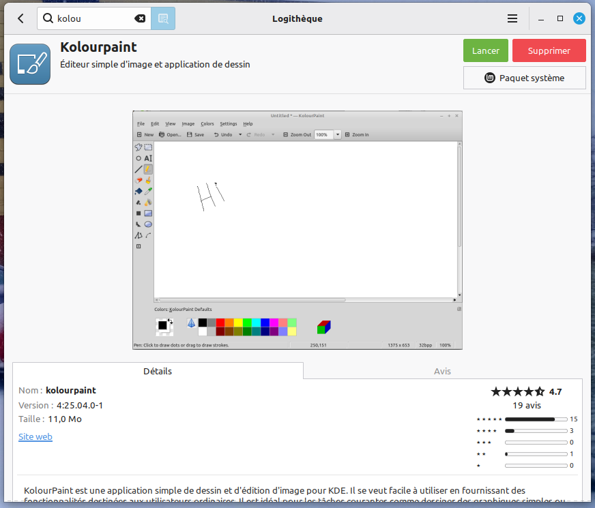Pick the red swatch in the color palette
The width and height of the screenshot is (595, 508).
coord(220,322)
